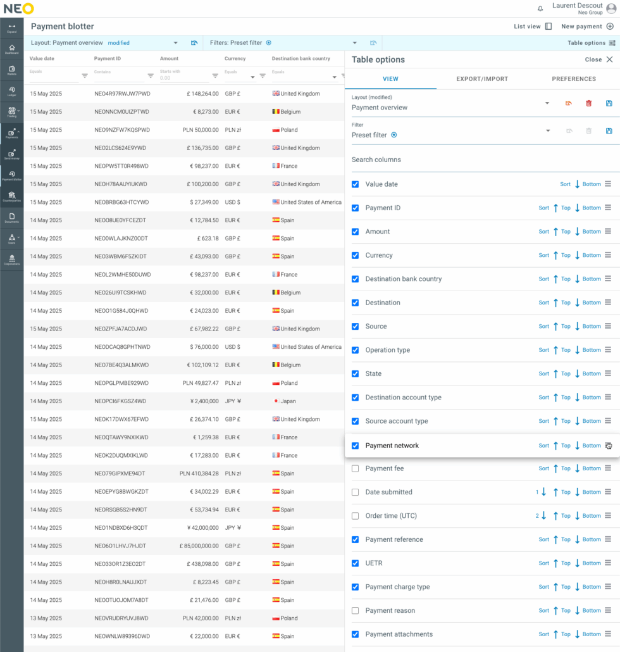
Task: Uncheck the UETR column checkbox
Action: click(355, 563)
